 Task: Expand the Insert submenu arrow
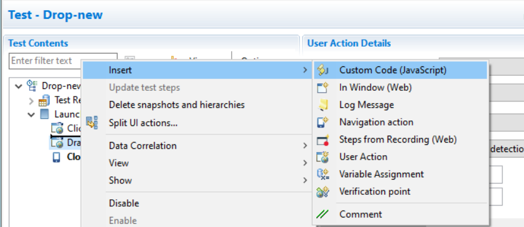click(x=304, y=70)
